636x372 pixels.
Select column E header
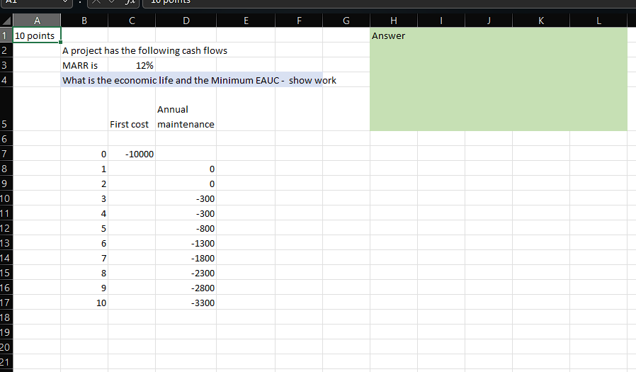(246, 21)
